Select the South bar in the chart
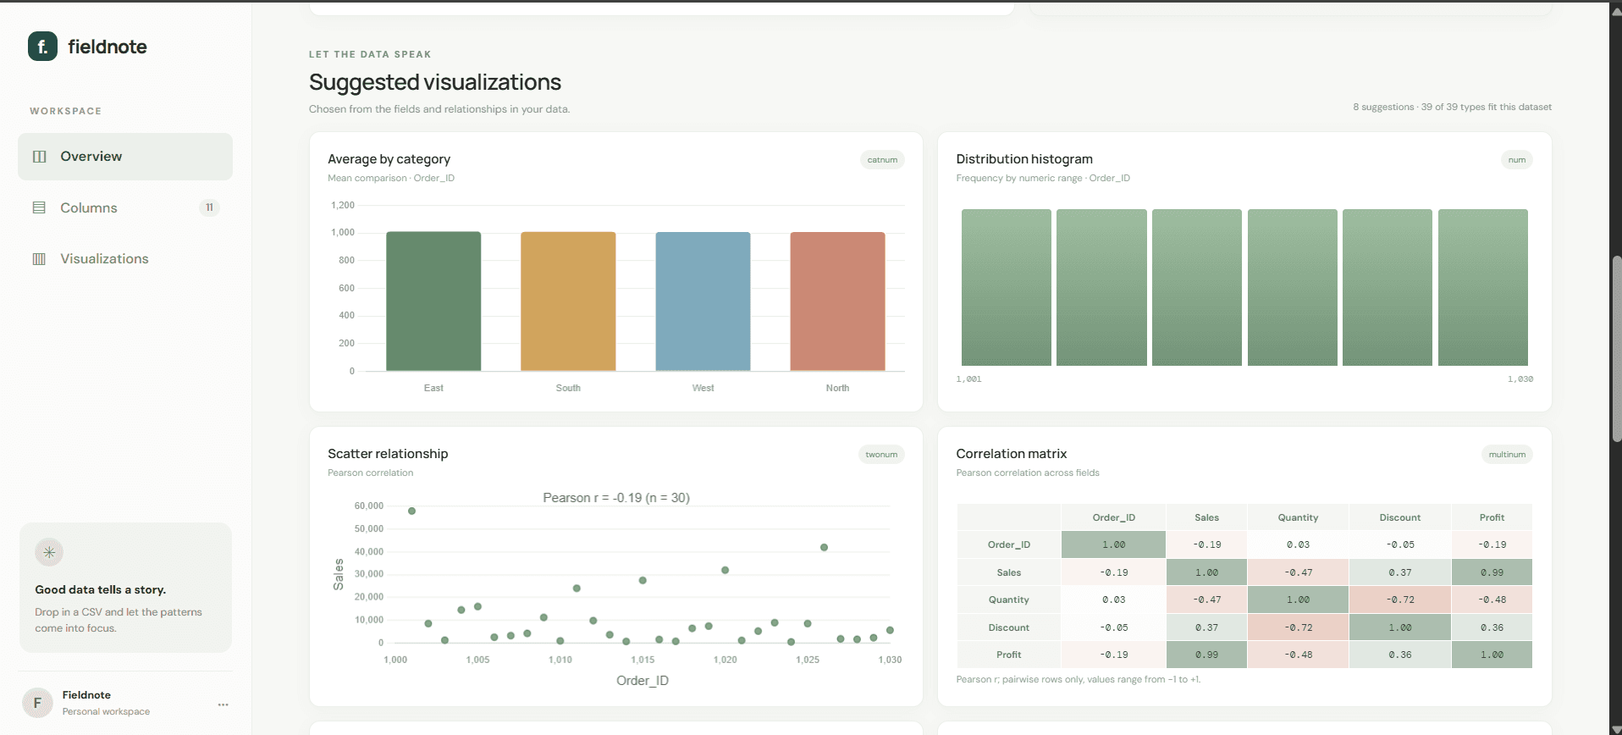1622x735 pixels. point(568,301)
